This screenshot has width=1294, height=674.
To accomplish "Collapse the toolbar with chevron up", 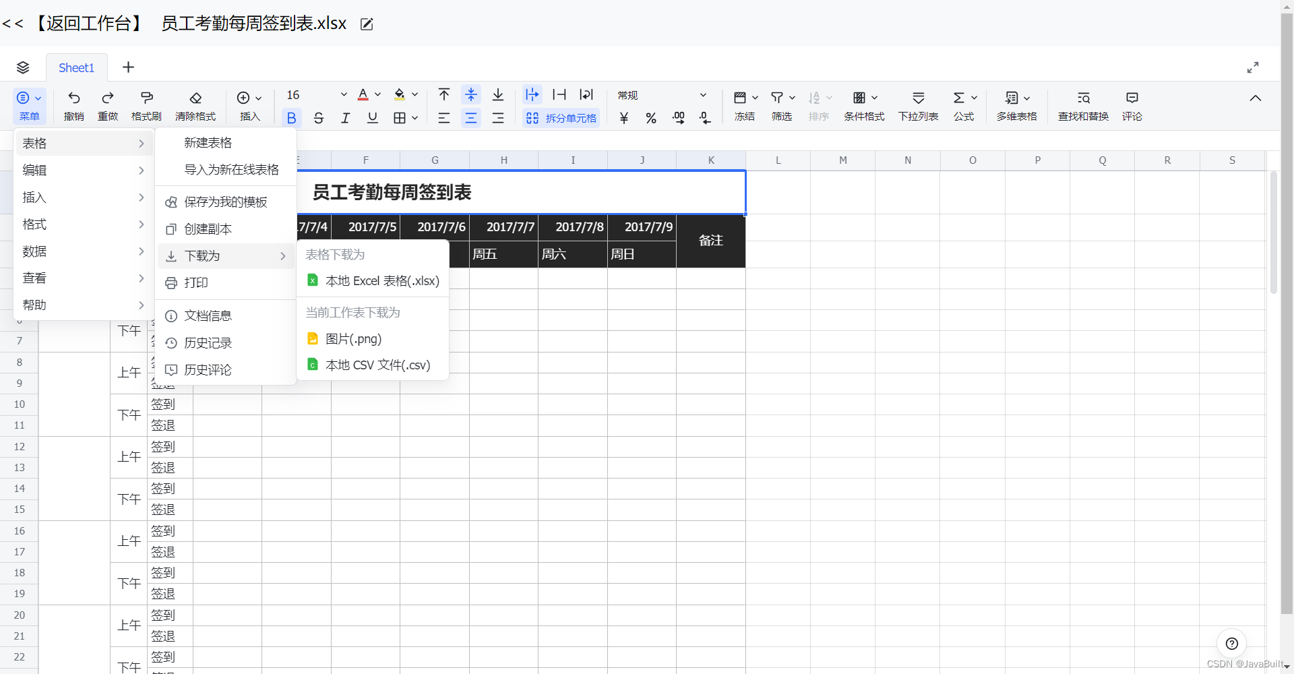I will tap(1255, 98).
